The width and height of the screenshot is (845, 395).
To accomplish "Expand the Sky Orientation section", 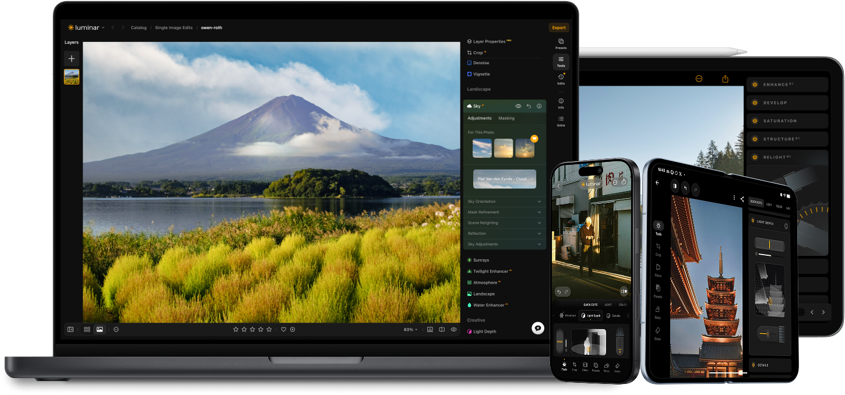I will [x=505, y=202].
